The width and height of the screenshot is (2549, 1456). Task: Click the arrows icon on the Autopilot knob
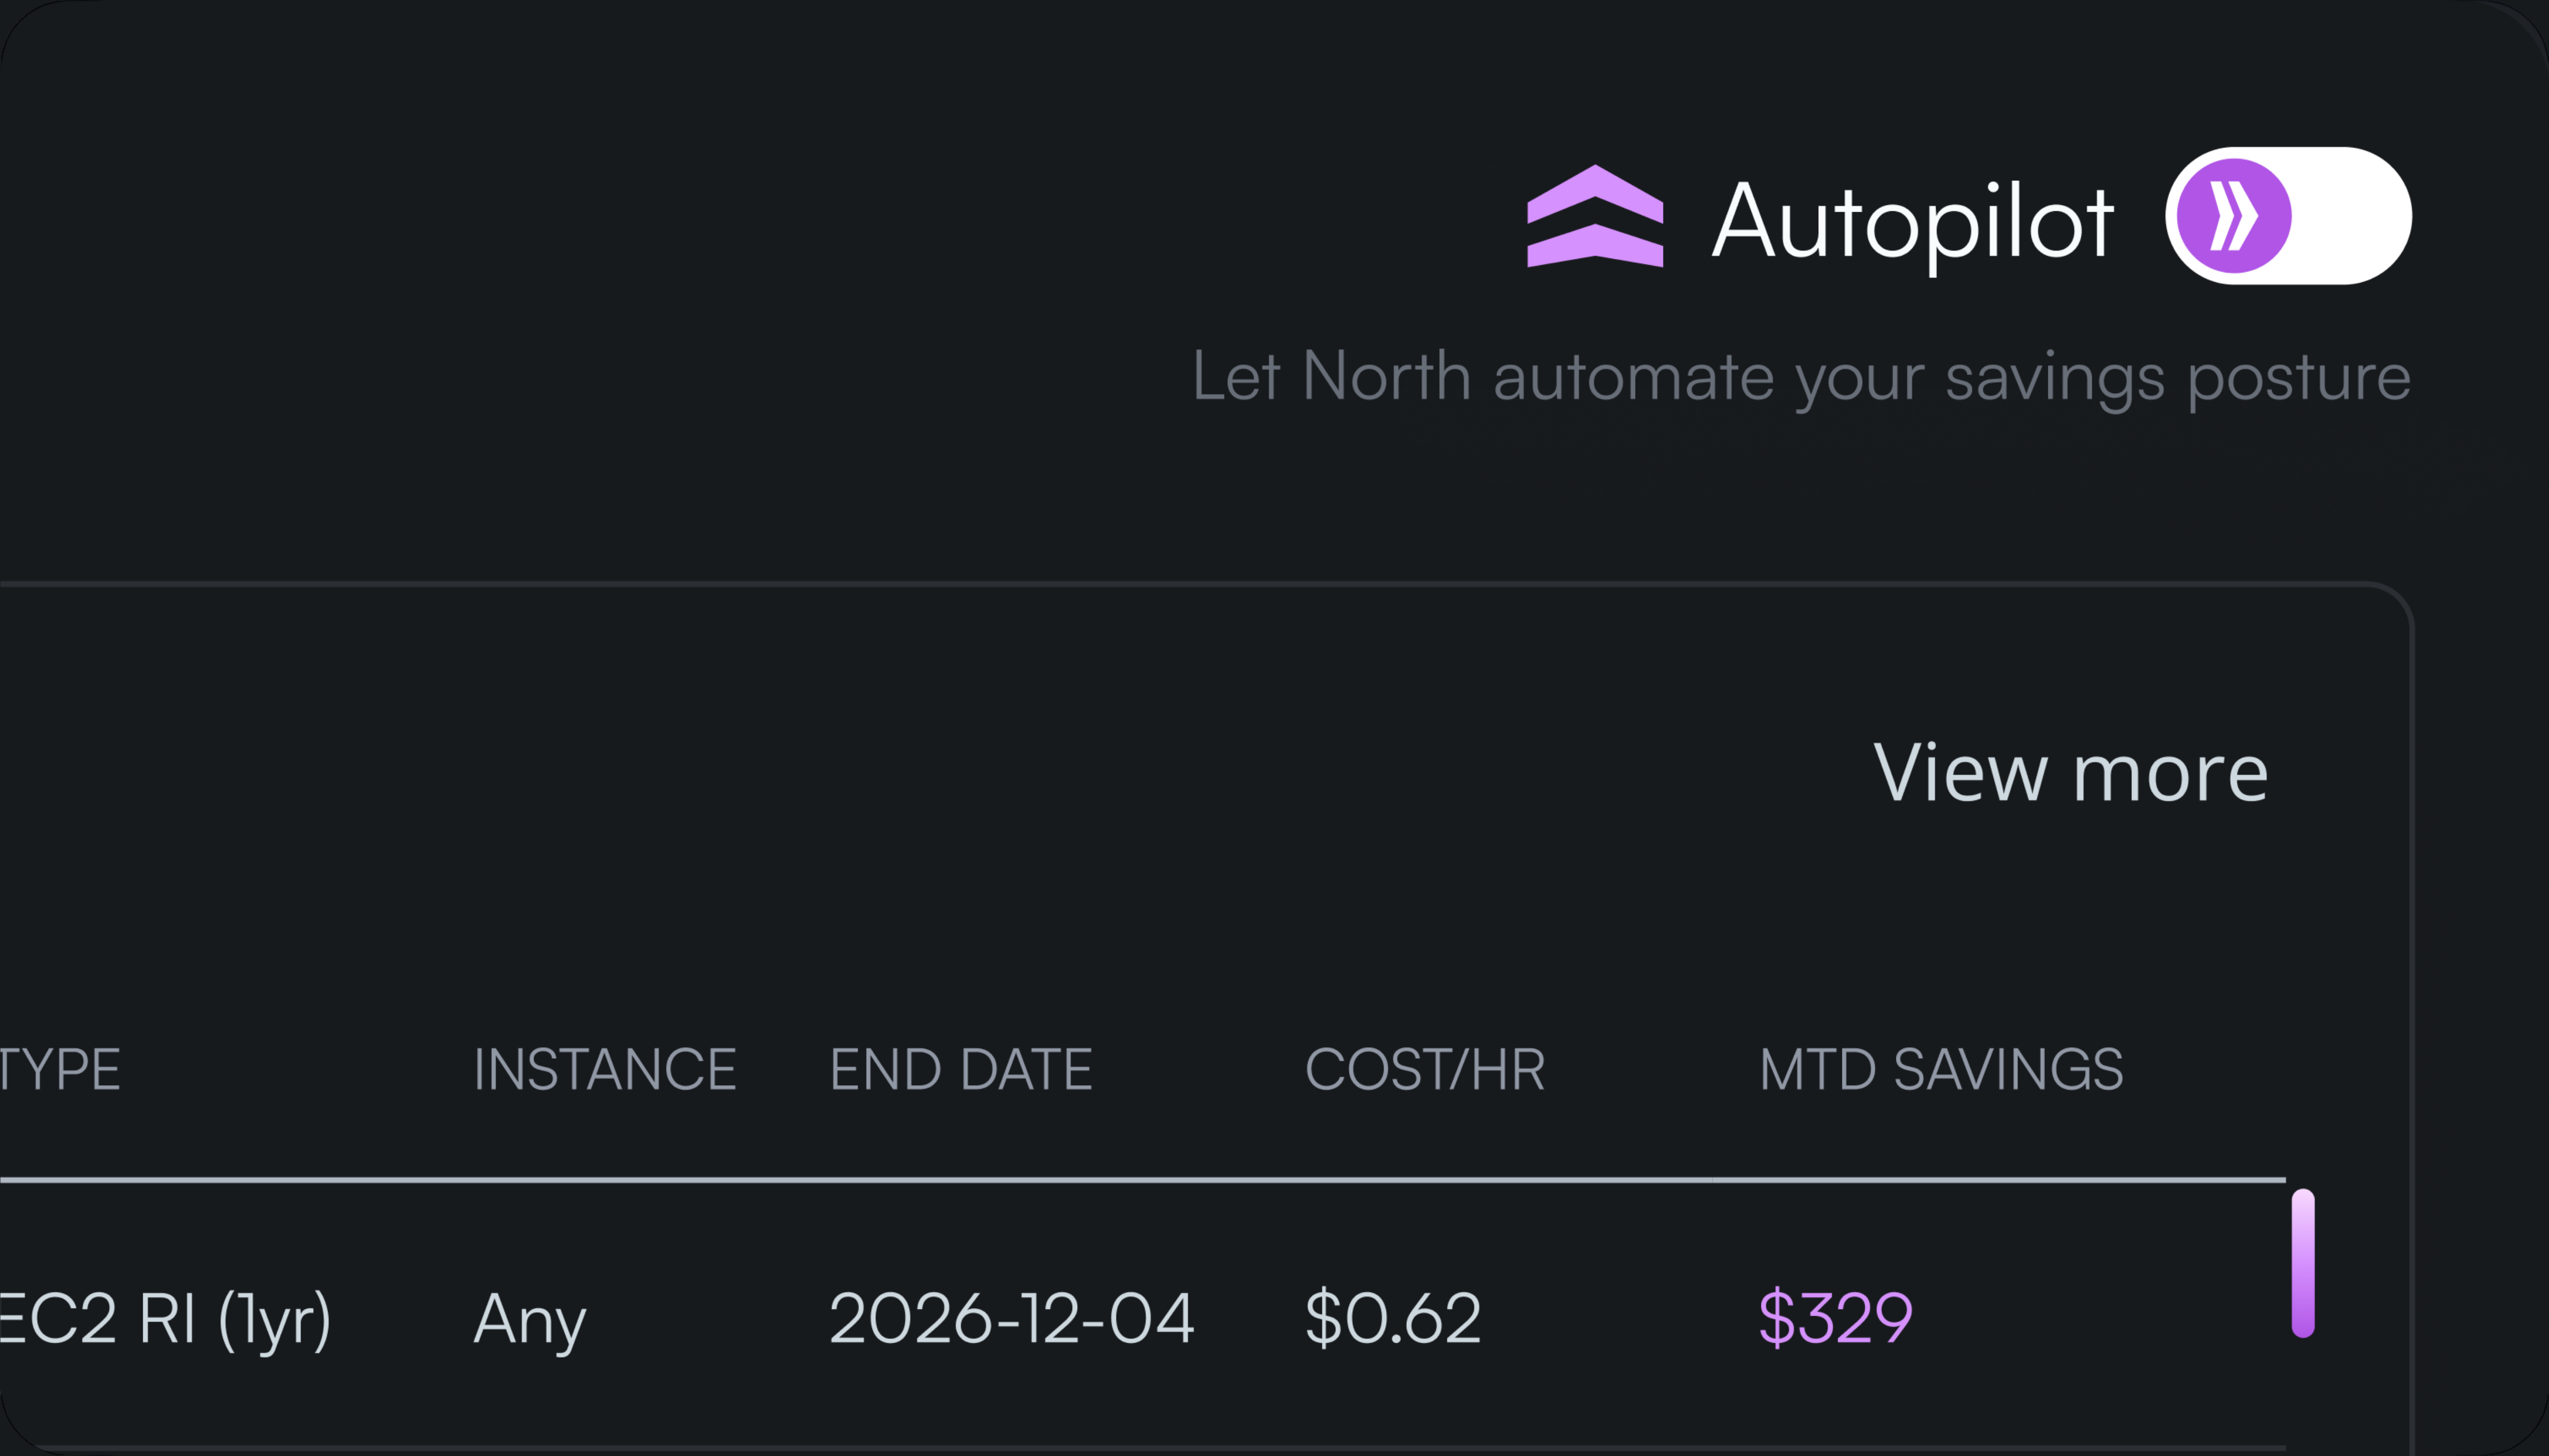point(2233,216)
